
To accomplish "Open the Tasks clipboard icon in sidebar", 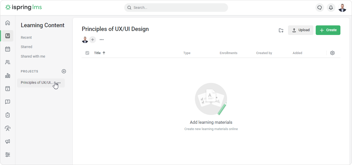I will click(8, 115).
